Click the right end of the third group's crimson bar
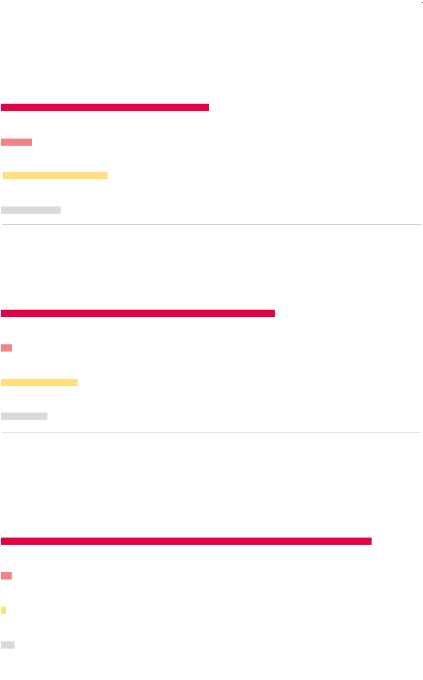This screenshot has height=680, width=423. click(x=370, y=541)
